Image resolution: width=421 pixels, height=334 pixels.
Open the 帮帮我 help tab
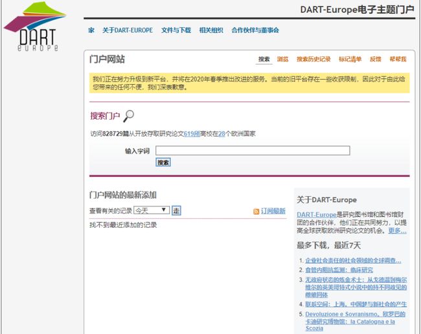pyautogui.click(x=398, y=59)
